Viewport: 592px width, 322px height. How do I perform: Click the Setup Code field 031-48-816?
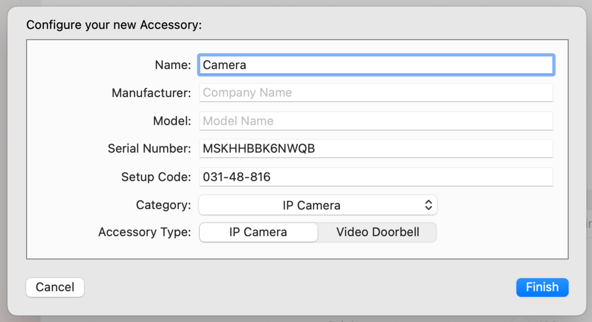tap(375, 177)
